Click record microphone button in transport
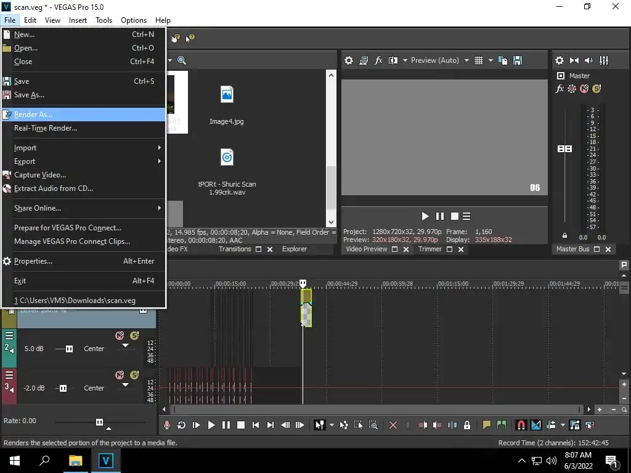The width and height of the screenshot is (631, 473). pyautogui.click(x=166, y=425)
